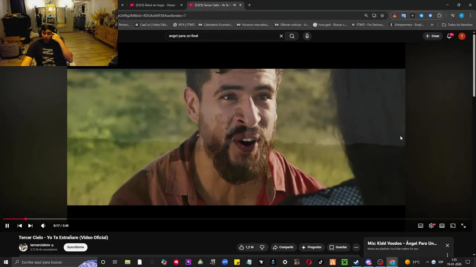
Task: Open Steam from the taskbar
Action: [x=356, y=262]
